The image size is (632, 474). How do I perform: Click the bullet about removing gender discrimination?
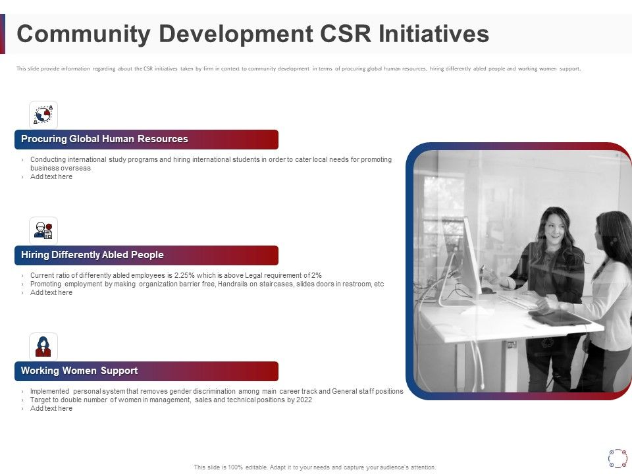pos(217,391)
